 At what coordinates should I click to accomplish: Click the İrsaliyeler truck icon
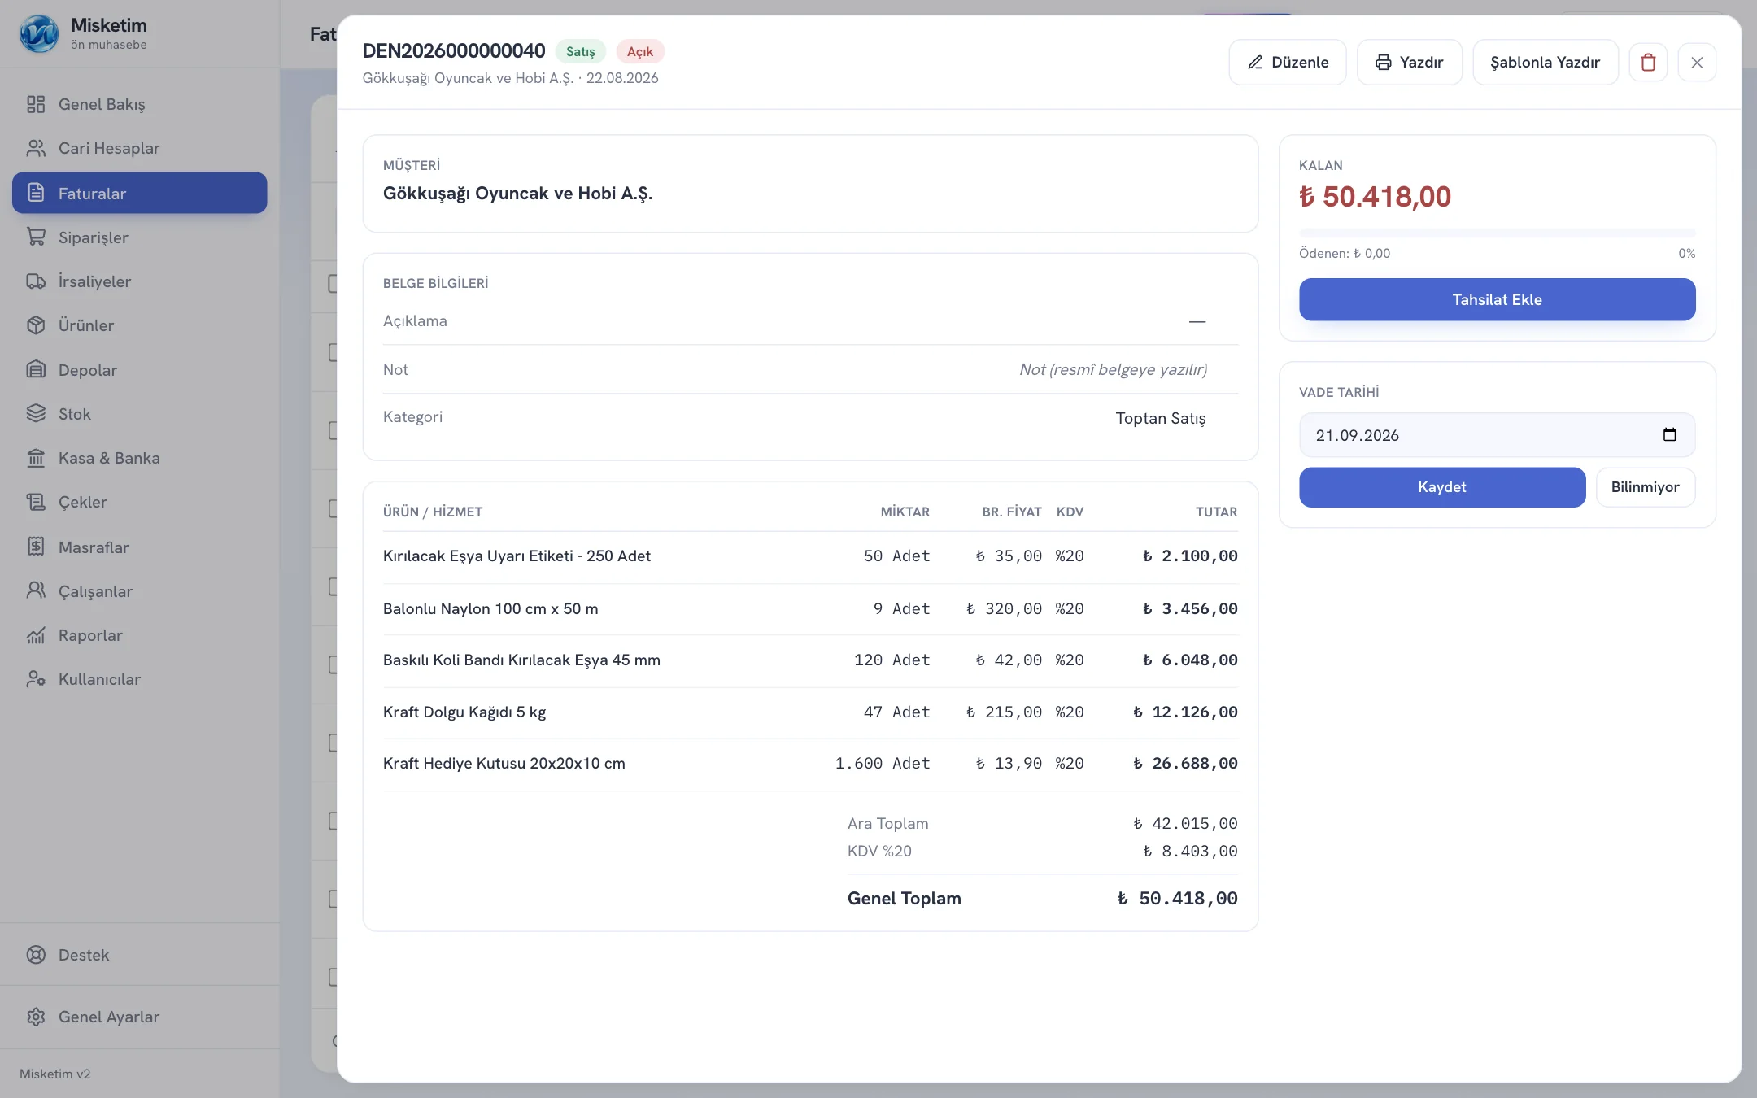(36, 281)
